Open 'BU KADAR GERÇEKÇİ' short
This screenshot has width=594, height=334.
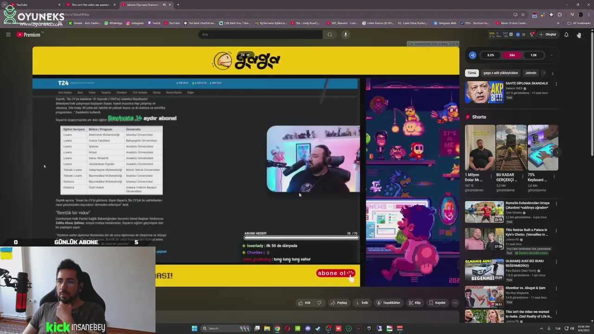point(511,148)
